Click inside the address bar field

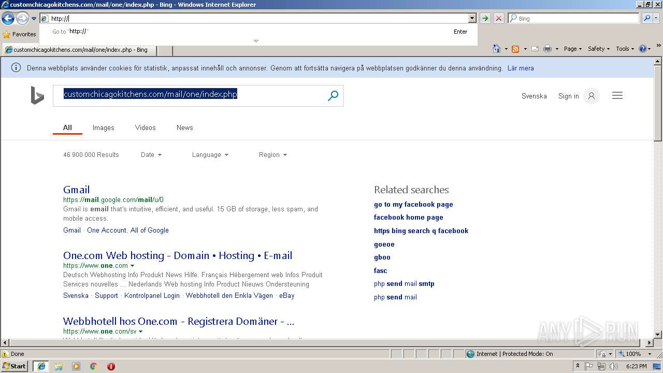[254, 19]
